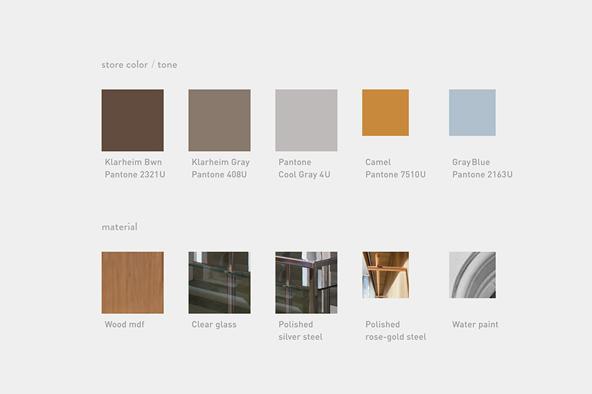Choose the GrayBlue light blue swatch
Image resolution: width=592 pixels, height=394 pixels.
472,112
